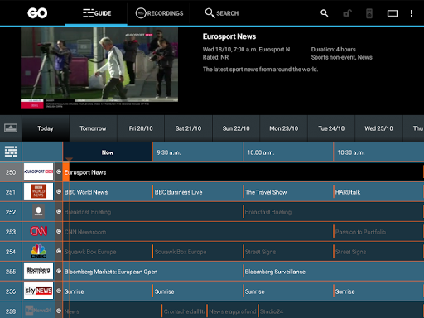
Task: Select the CNBC channel logo
Action: (38, 251)
